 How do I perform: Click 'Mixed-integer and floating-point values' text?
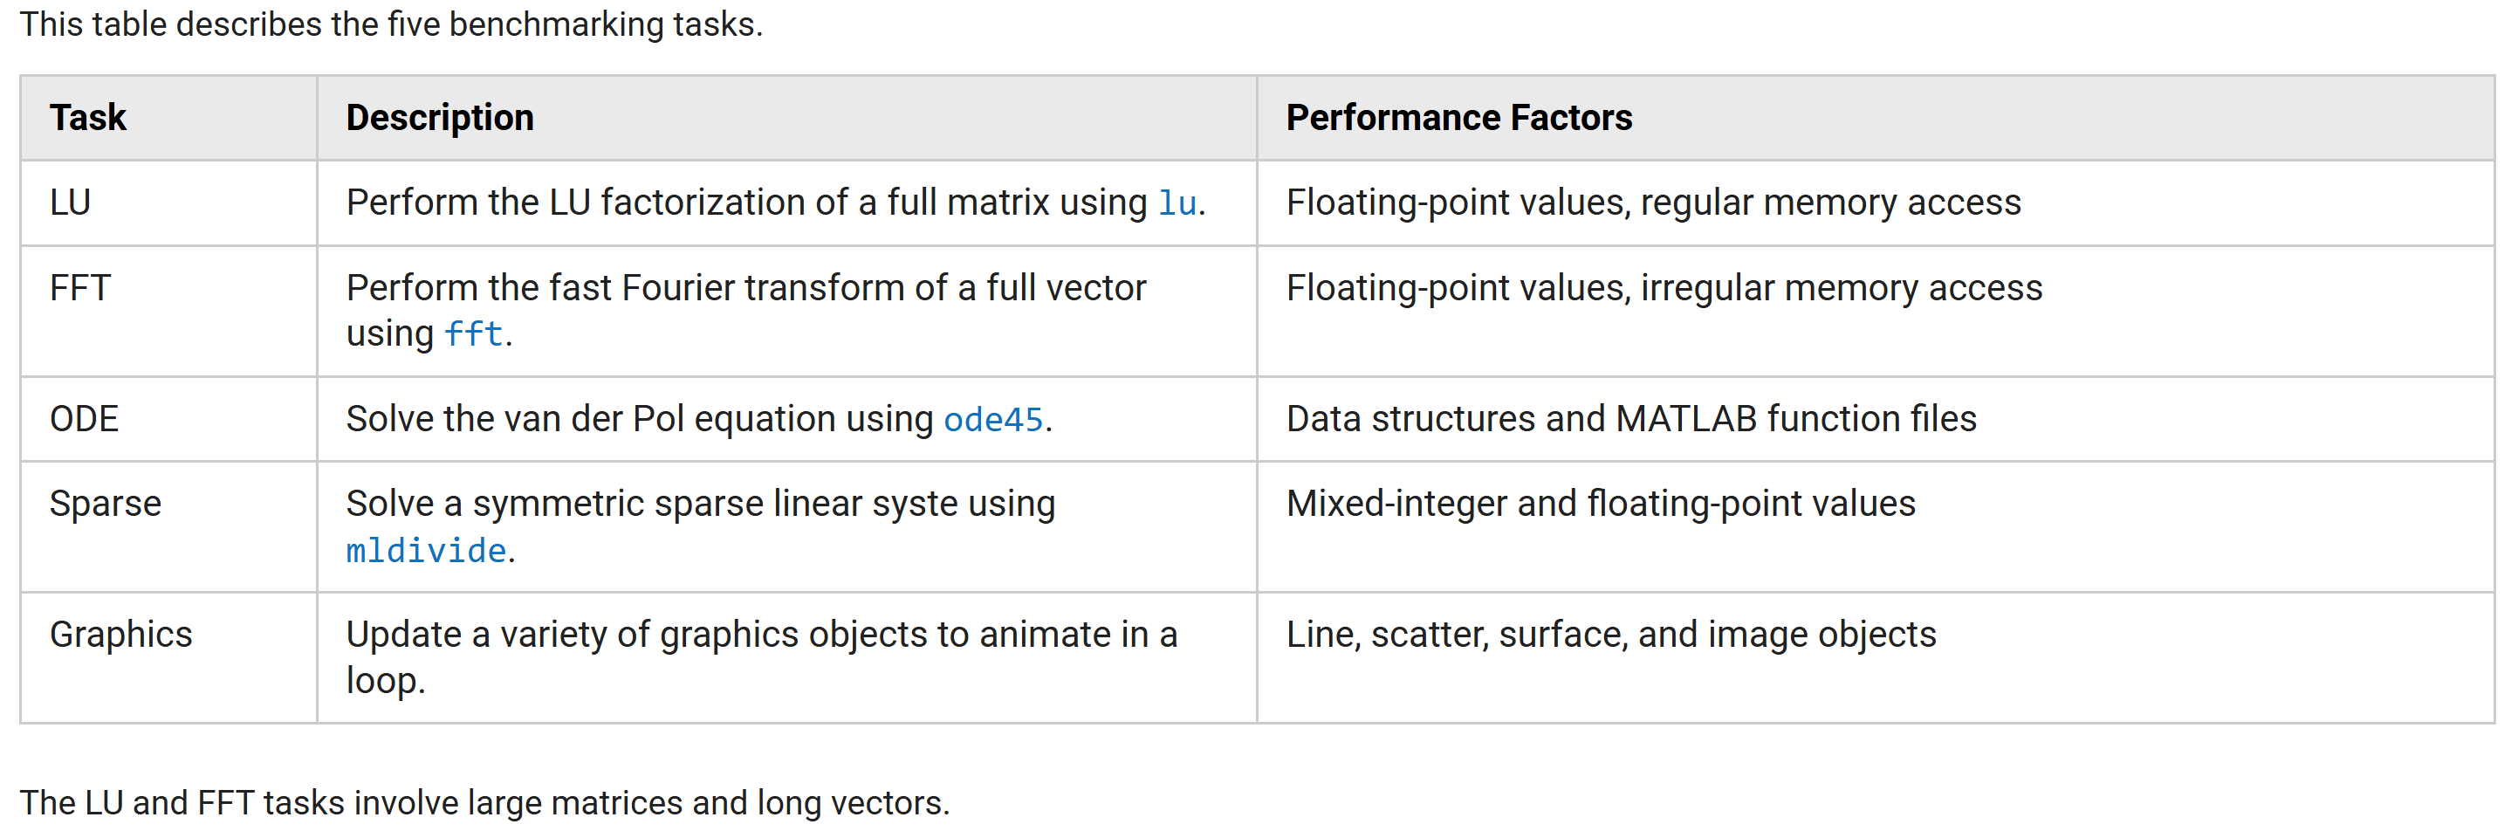tap(1601, 505)
